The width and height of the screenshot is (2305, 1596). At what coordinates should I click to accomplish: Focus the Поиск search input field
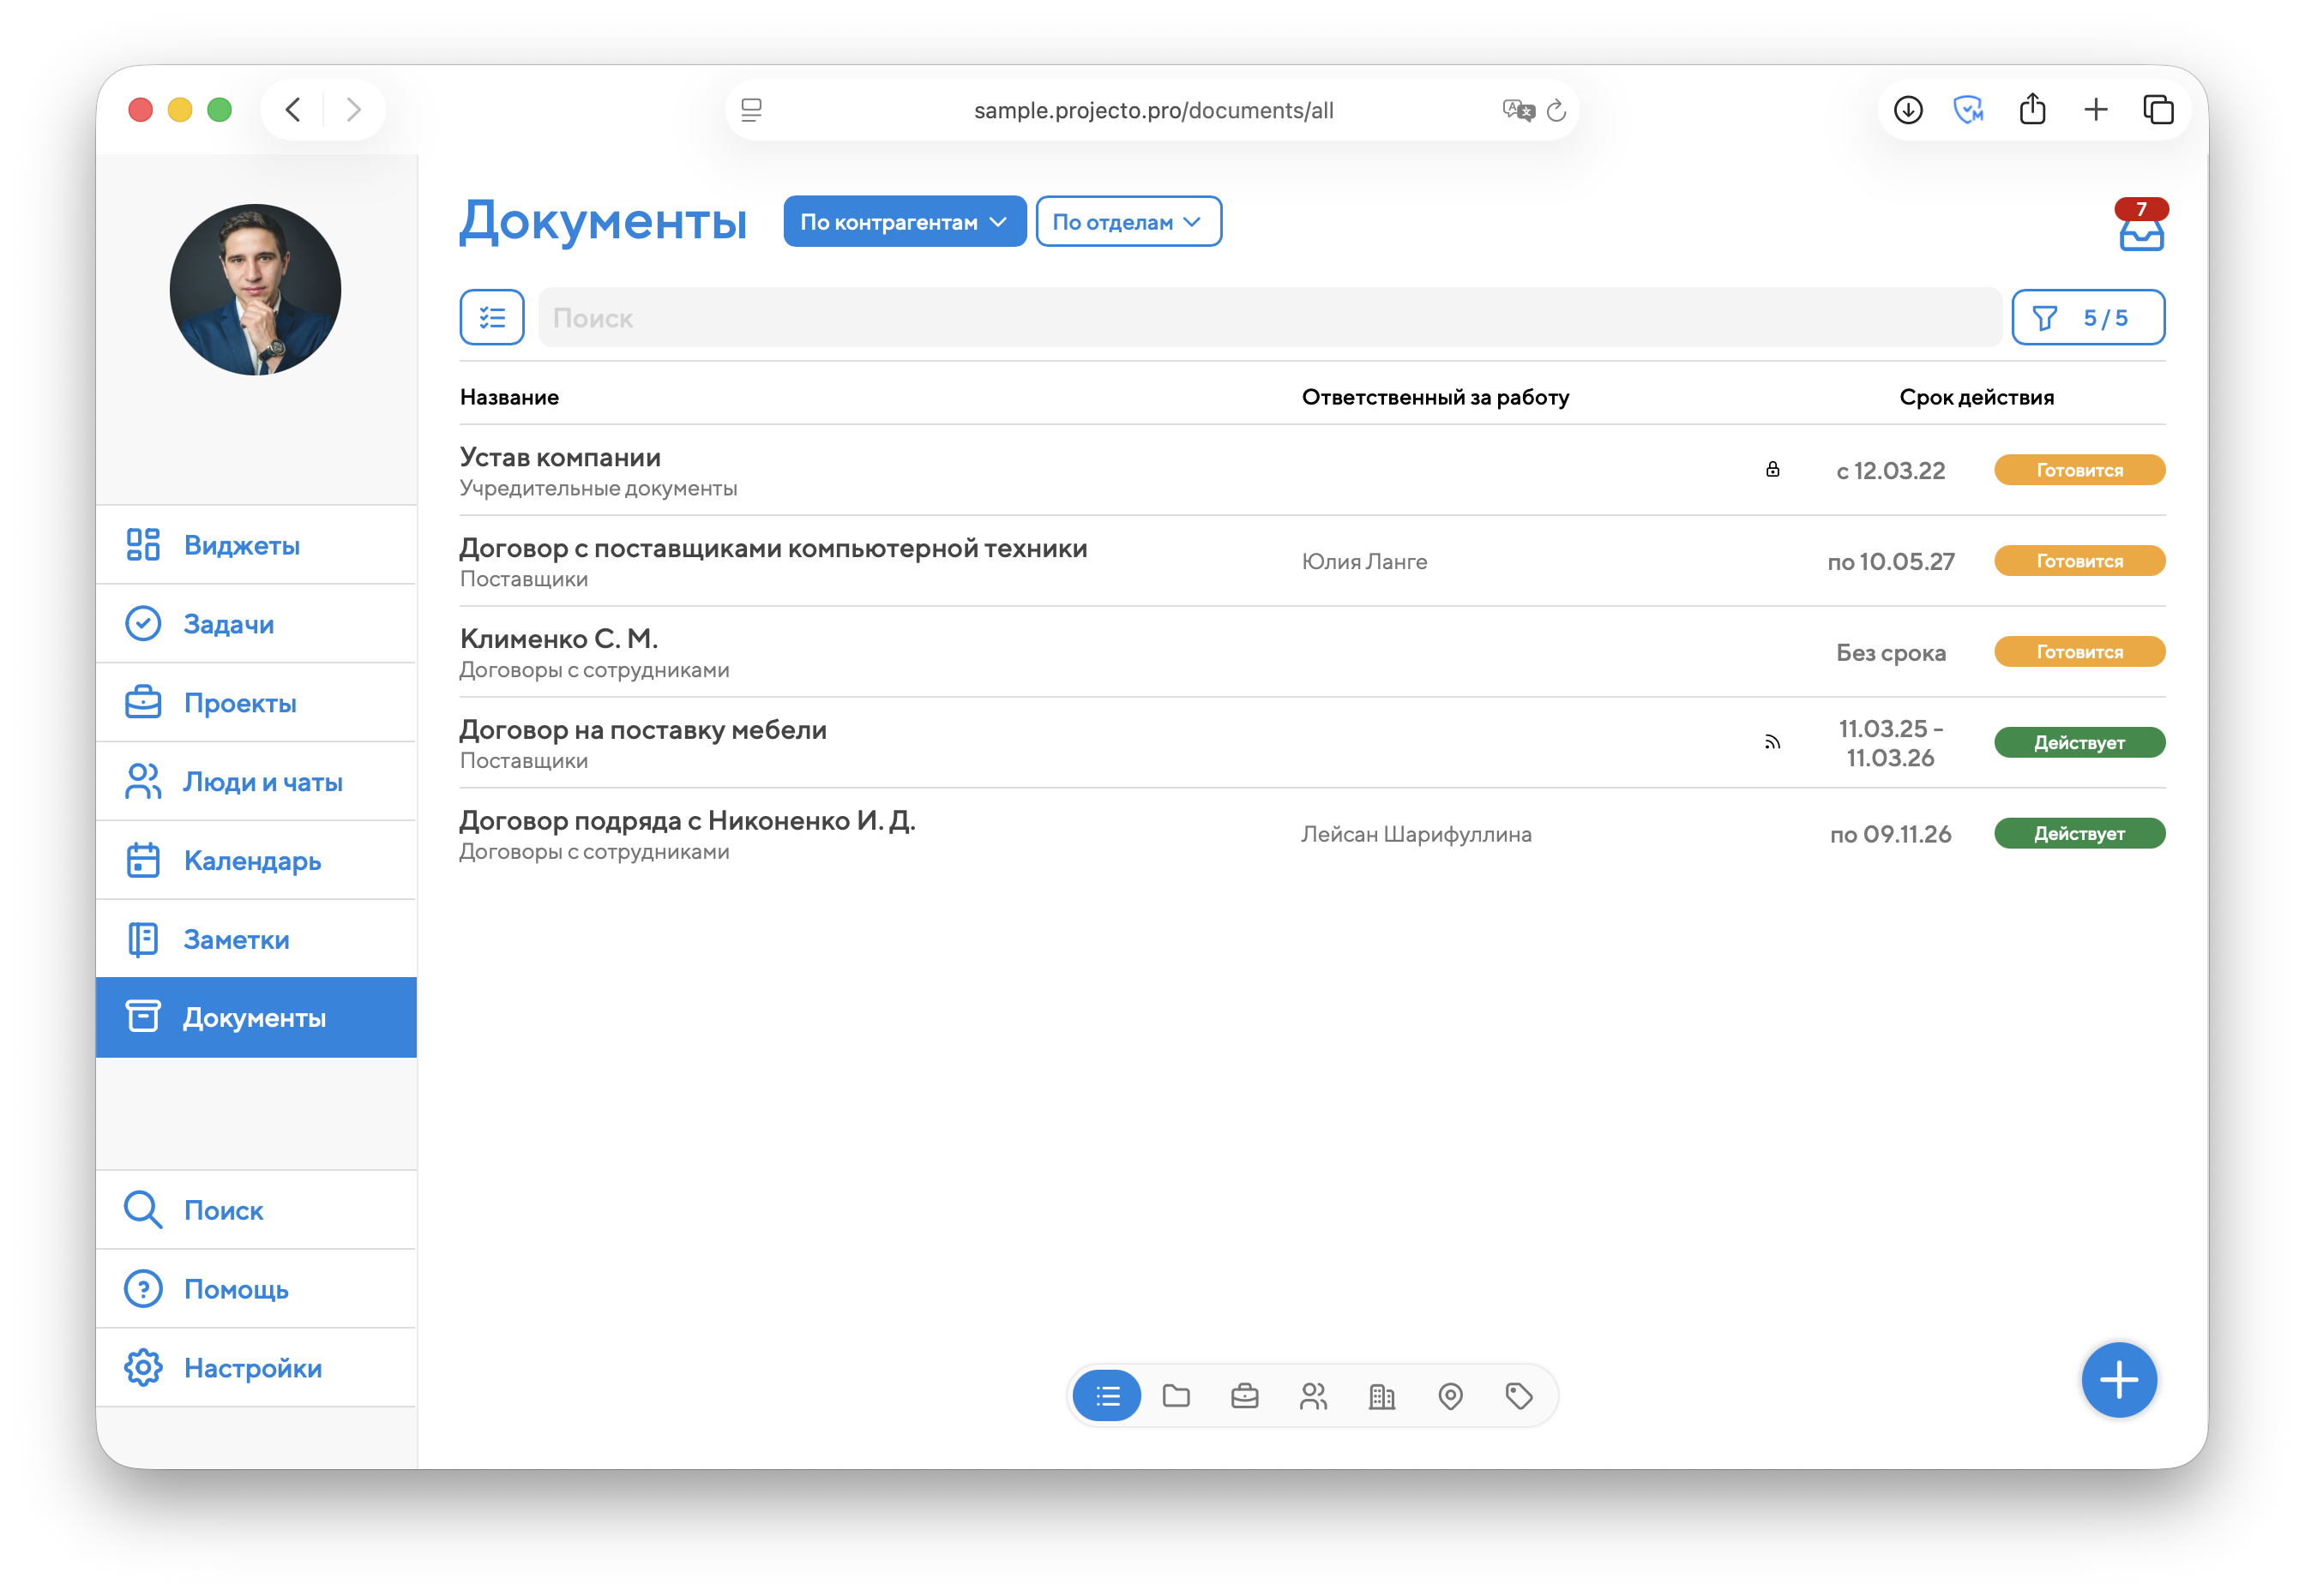tap(1268, 317)
